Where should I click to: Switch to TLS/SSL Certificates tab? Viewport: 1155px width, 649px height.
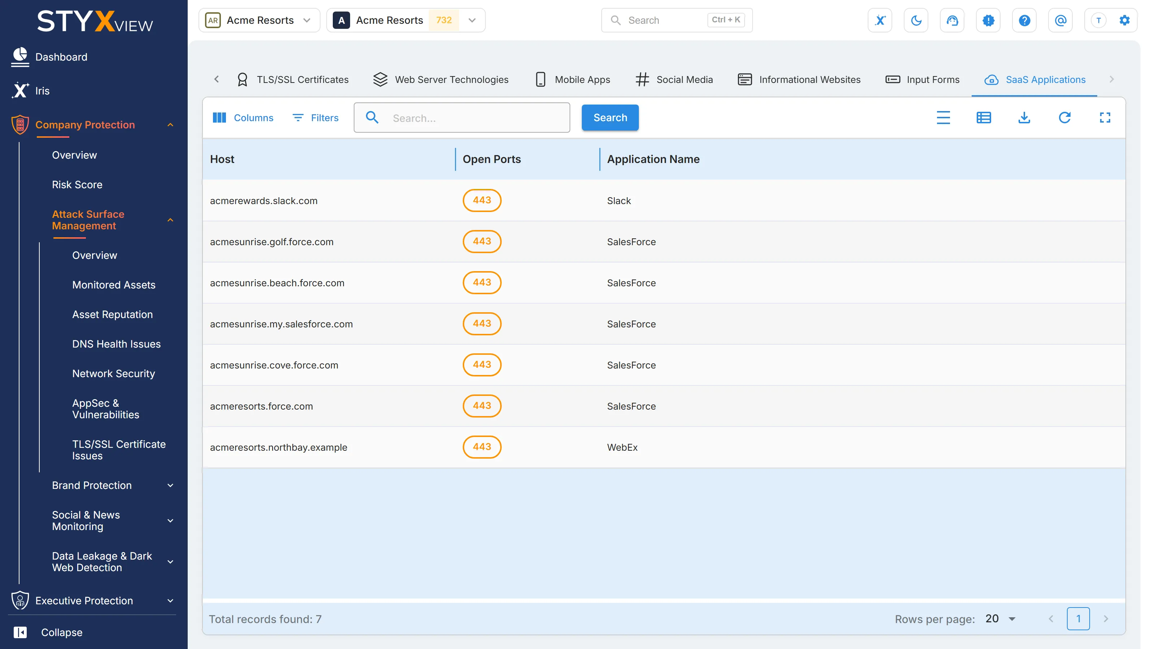pos(292,79)
